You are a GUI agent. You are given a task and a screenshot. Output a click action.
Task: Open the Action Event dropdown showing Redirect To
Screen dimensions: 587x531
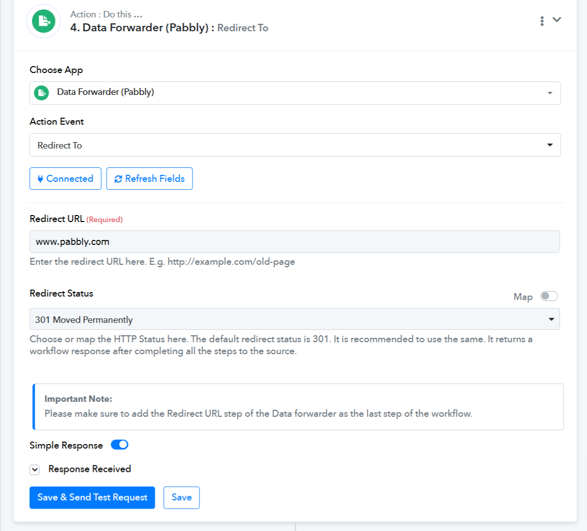point(295,145)
